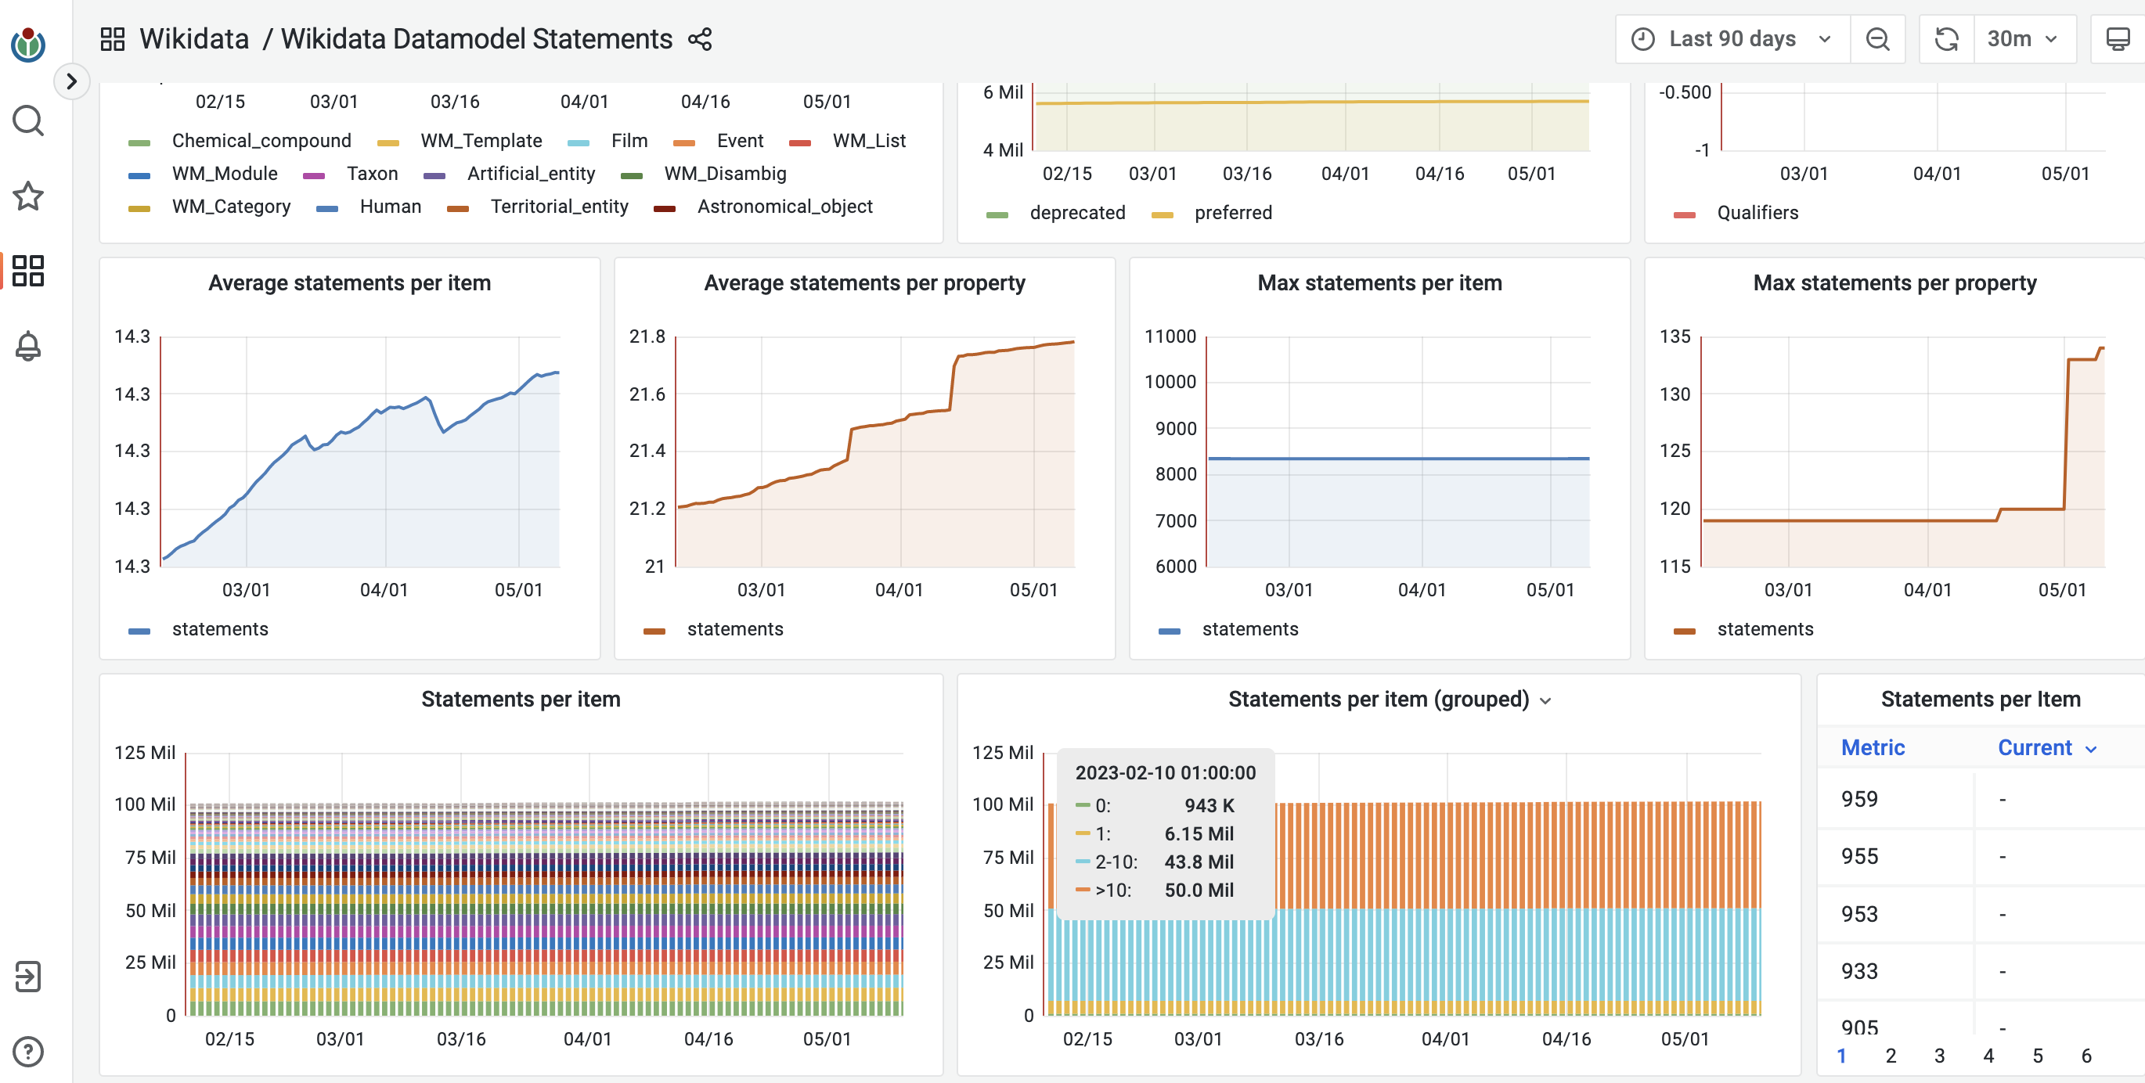Viewport: 2145px width, 1083px height.
Task: Open Max statements per property panel title
Action: click(1894, 283)
